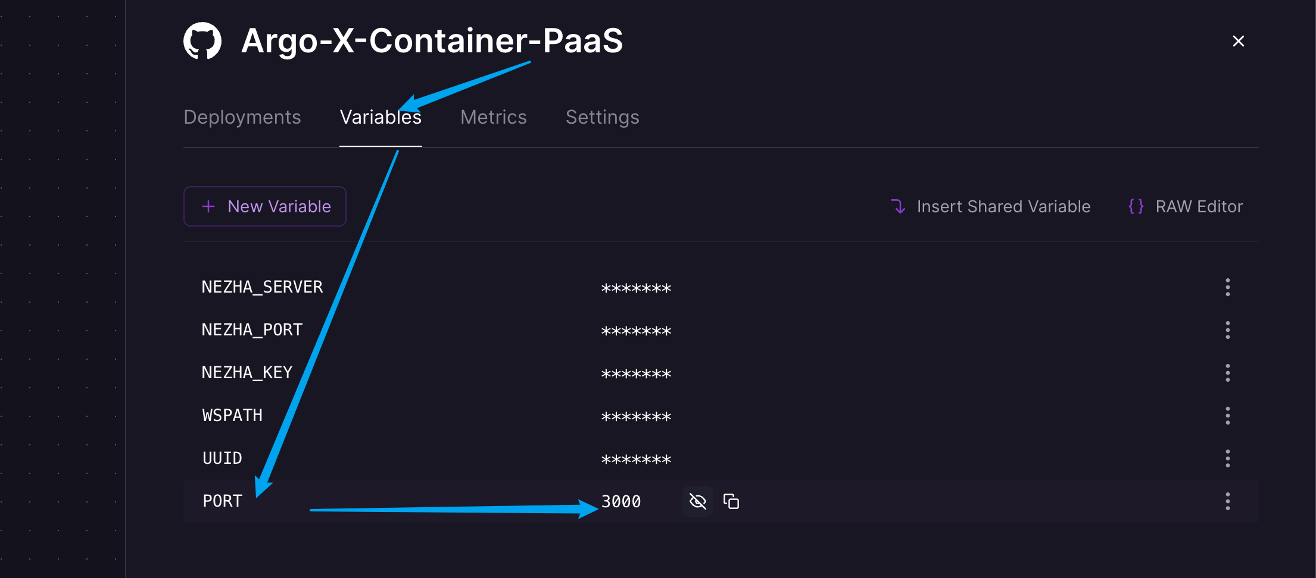Viewport: 1316px width, 578px height.
Task: Open the kebab menu for NEZHA_KEY
Action: tap(1228, 373)
